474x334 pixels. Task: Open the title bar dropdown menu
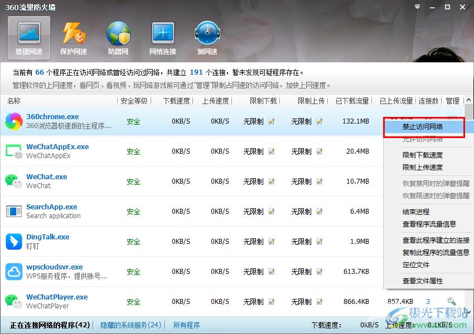417,7
